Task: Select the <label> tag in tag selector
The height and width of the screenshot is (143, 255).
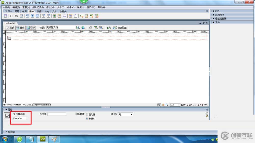Action: (x=28, y=105)
